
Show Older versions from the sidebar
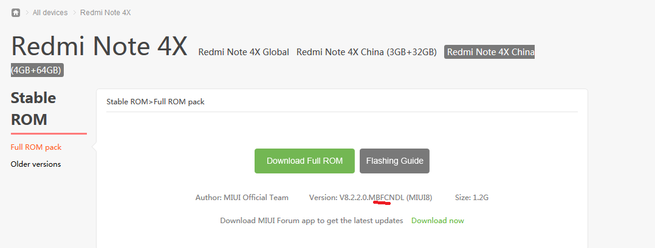[x=36, y=164]
